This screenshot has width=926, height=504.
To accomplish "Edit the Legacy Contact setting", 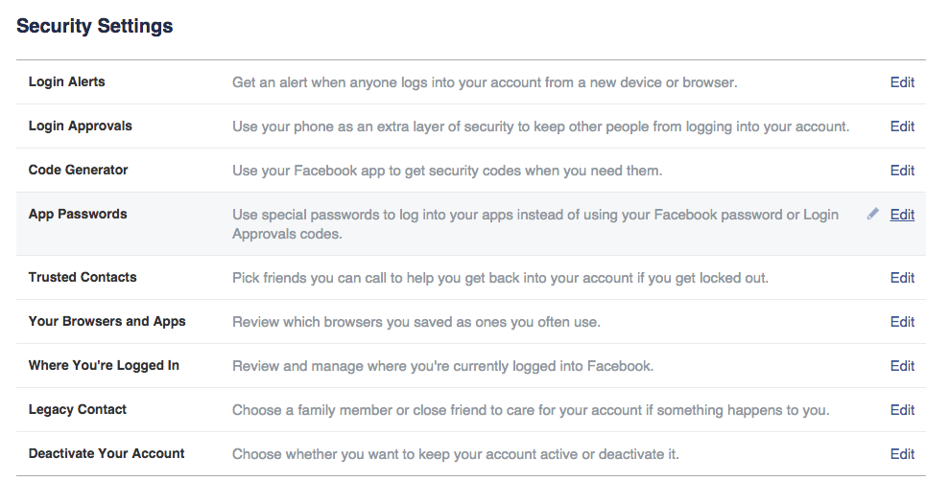I will (x=902, y=410).
